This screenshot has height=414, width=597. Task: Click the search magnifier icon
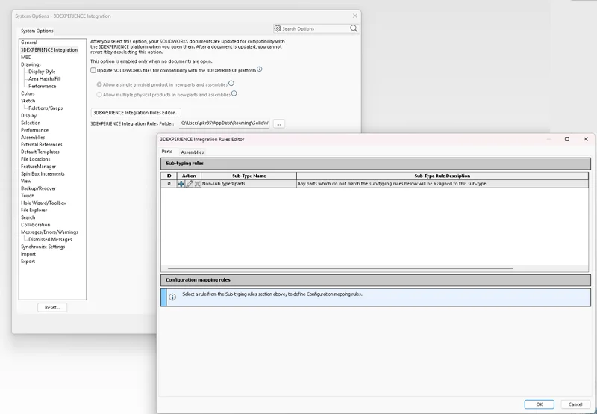(x=354, y=28)
